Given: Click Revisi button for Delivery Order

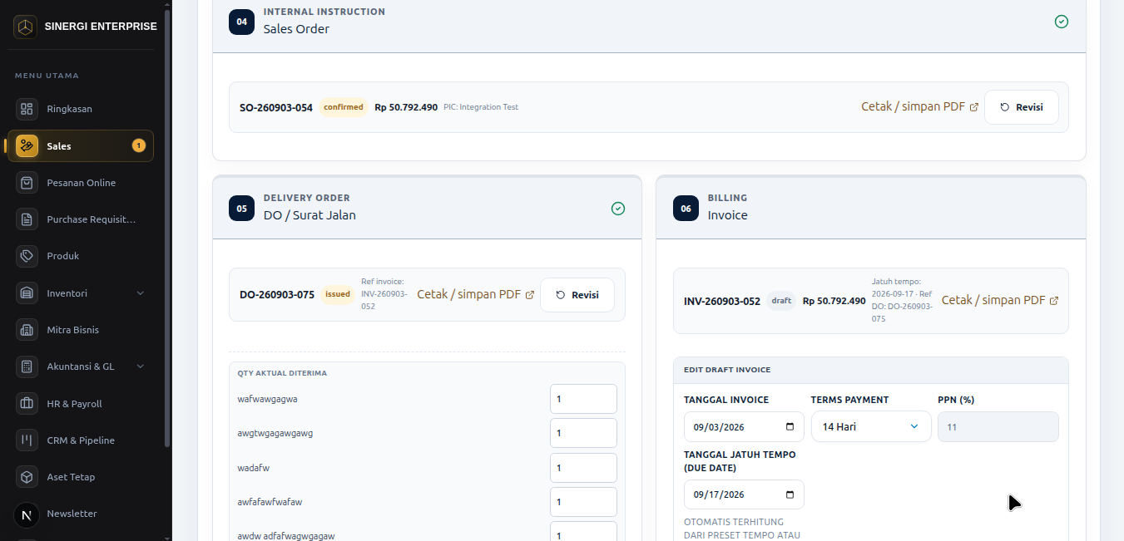Looking at the screenshot, I should [x=577, y=295].
